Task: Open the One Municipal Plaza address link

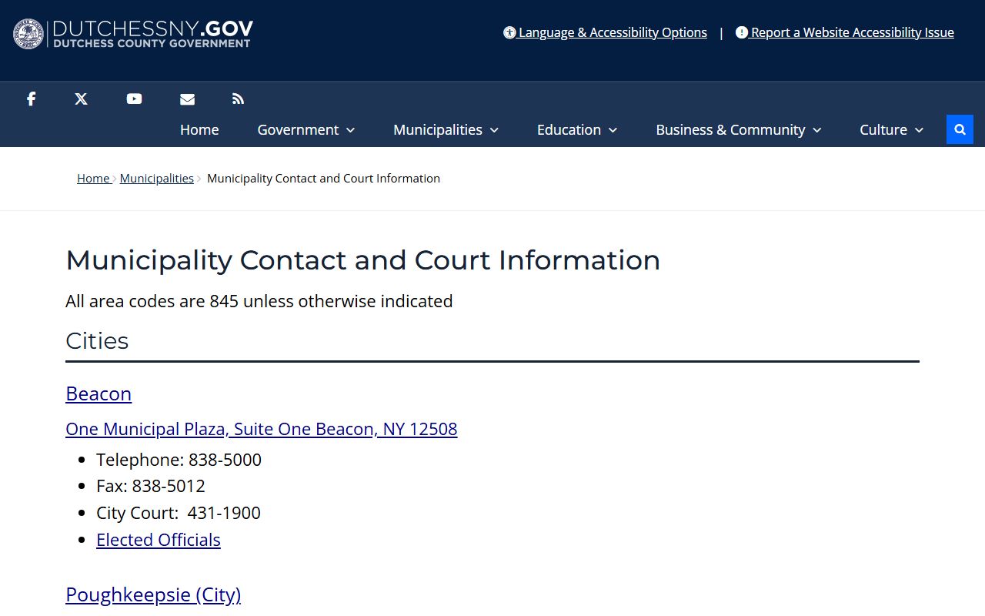Action: click(262, 429)
